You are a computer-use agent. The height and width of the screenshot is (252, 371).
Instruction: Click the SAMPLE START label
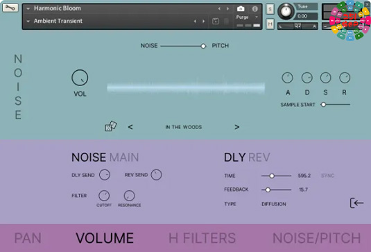pos(298,105)
